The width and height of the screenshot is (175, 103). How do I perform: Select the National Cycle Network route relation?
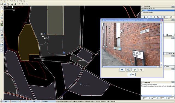158,86
